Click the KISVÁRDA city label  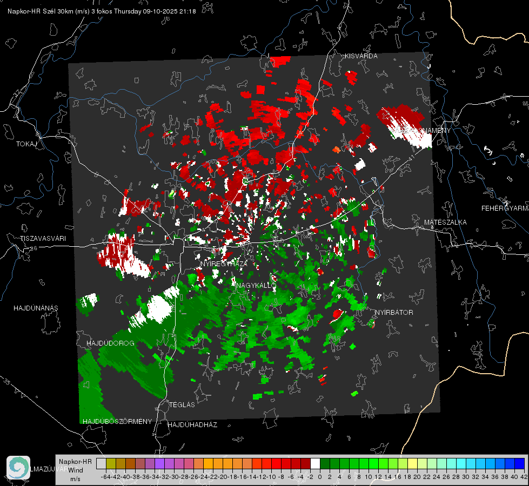pyautogui.click(x=361, y=56)
